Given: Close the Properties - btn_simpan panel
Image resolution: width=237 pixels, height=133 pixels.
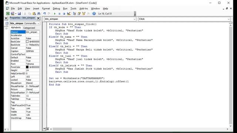Looking at the screenshot, I should 39,18.
